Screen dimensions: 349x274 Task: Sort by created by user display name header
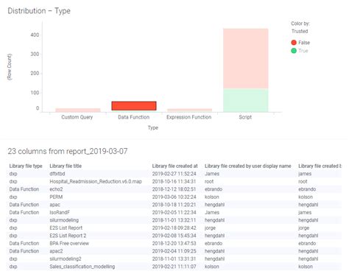[248, 166]
